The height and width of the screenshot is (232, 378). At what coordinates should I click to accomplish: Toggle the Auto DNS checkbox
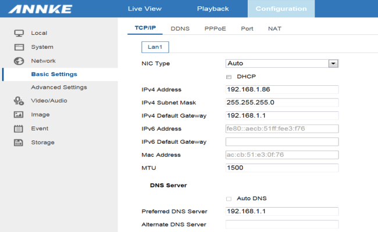coord(229,198)
